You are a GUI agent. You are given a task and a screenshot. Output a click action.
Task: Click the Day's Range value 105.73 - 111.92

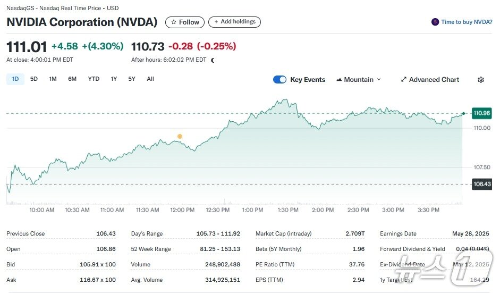218,233
